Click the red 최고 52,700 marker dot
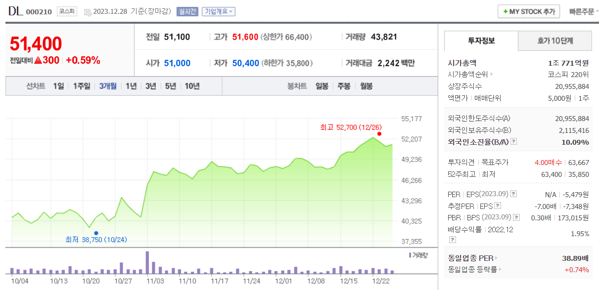Screen dimensions: 599x290 (x=379, y=134)
